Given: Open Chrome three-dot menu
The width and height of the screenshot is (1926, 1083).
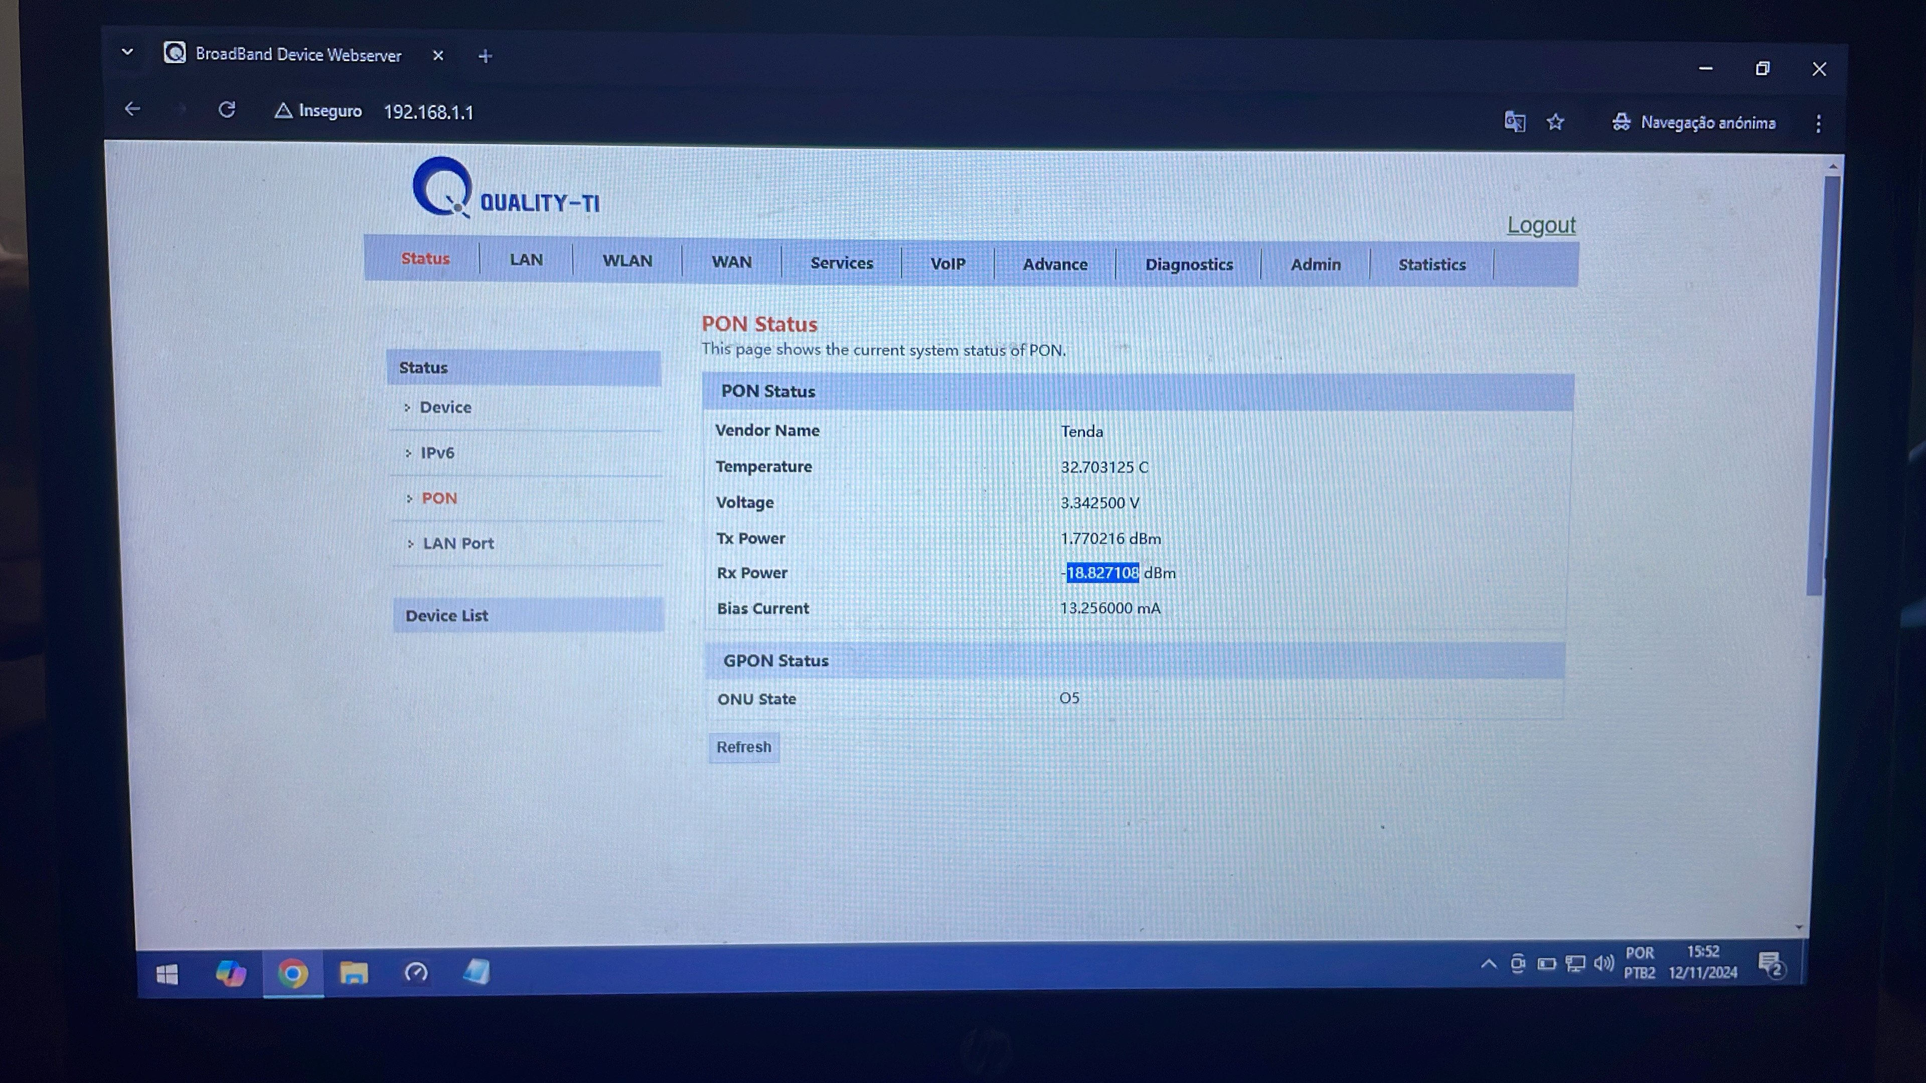Looking at the screenshot, I should point(1818,123).
